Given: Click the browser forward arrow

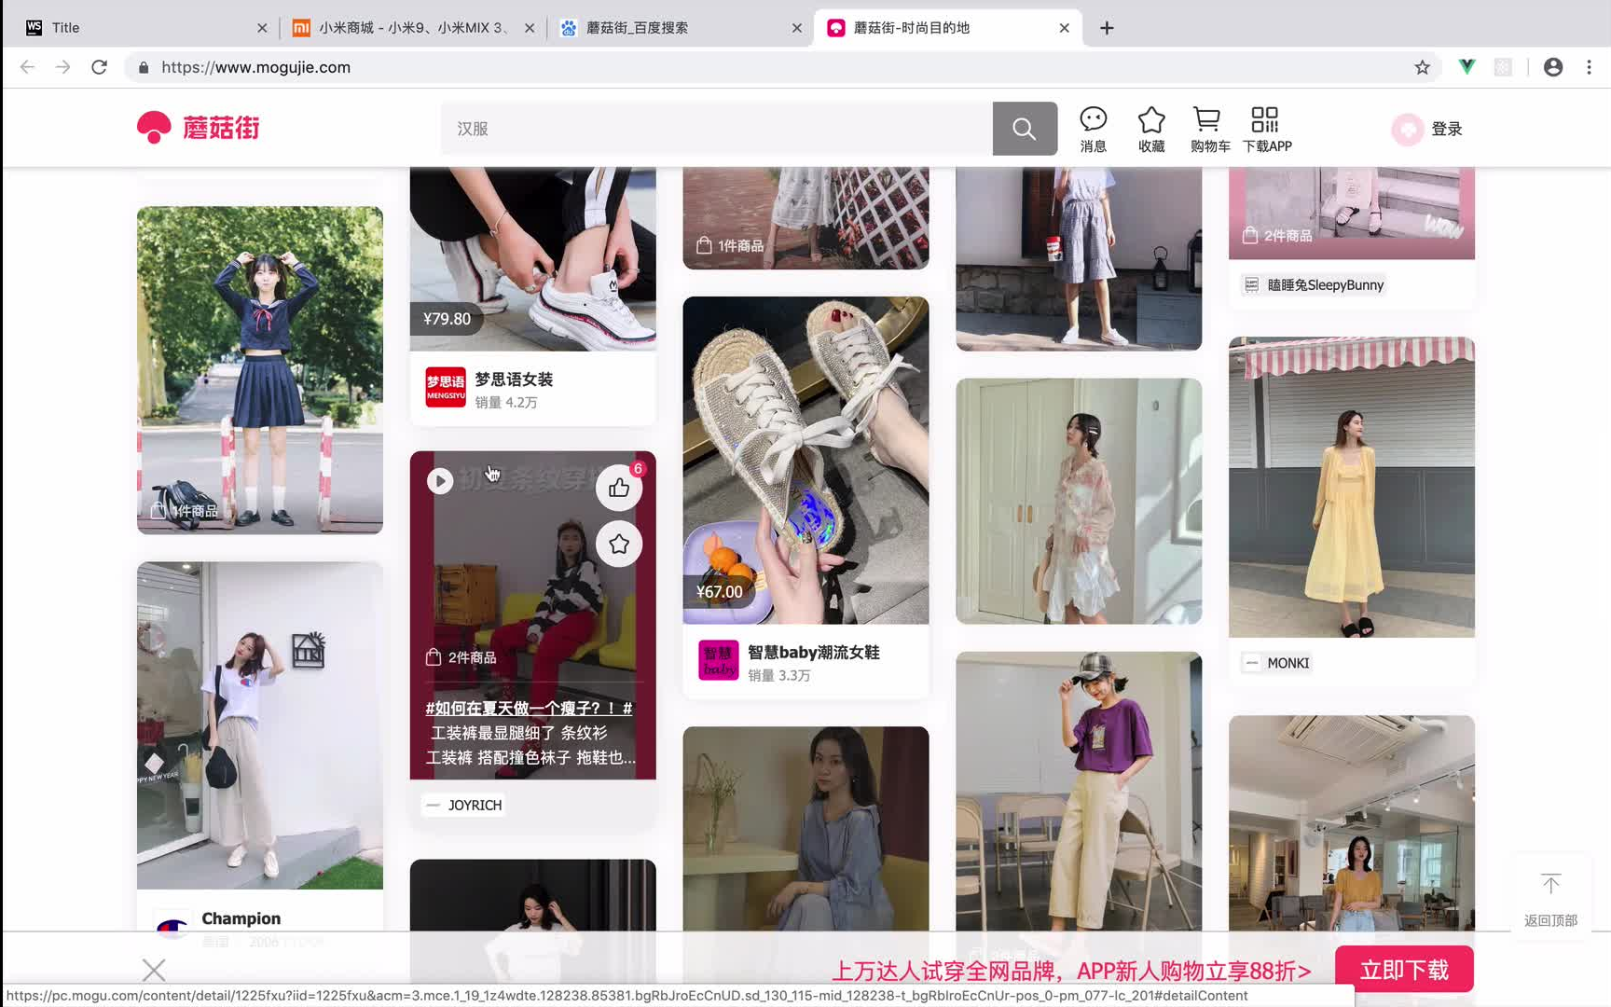Looking at the screenshot, I should 62,67.
